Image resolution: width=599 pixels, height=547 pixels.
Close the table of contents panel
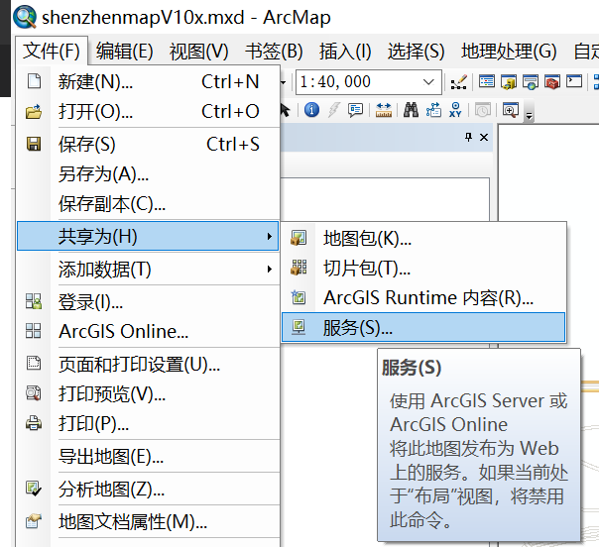484,137
